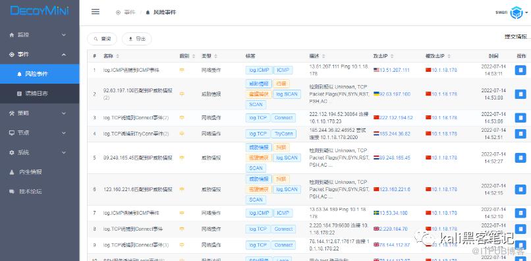Screen dimensions: 531x261
Task: Click the breadcrumb's first-level target icon
Action: (x=118, y=13)
